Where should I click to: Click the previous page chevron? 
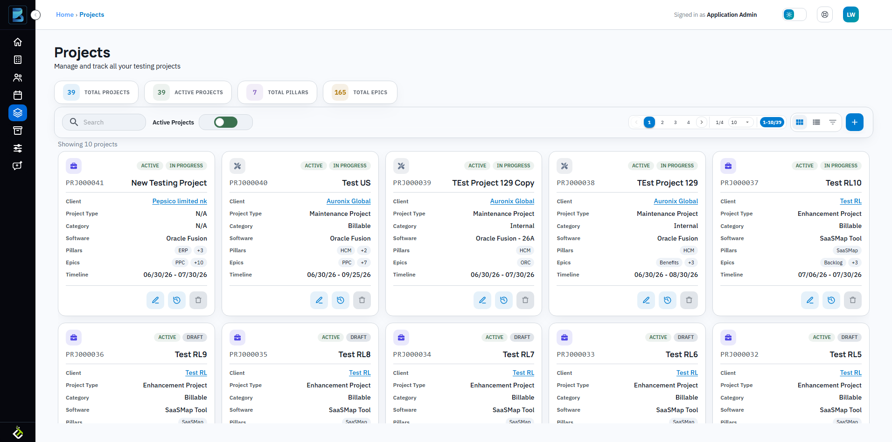coord(636,122)
